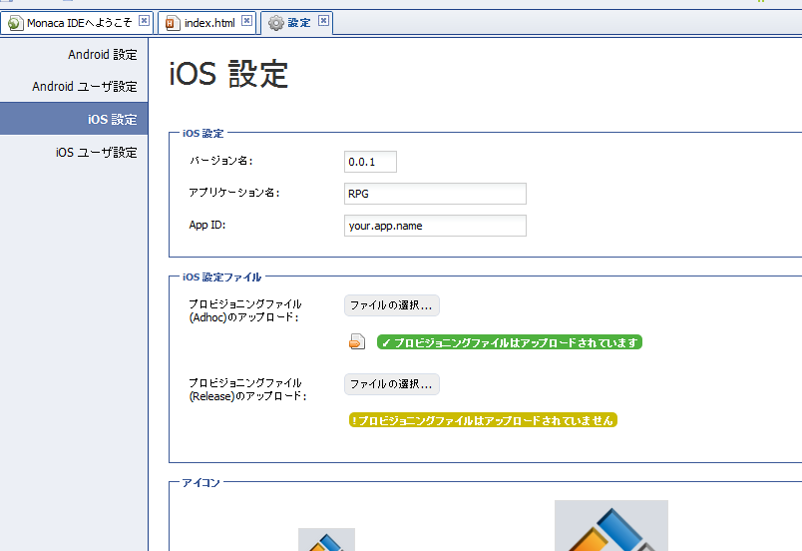
Task: Select the large app icon preview
Action: coord(610,526)
